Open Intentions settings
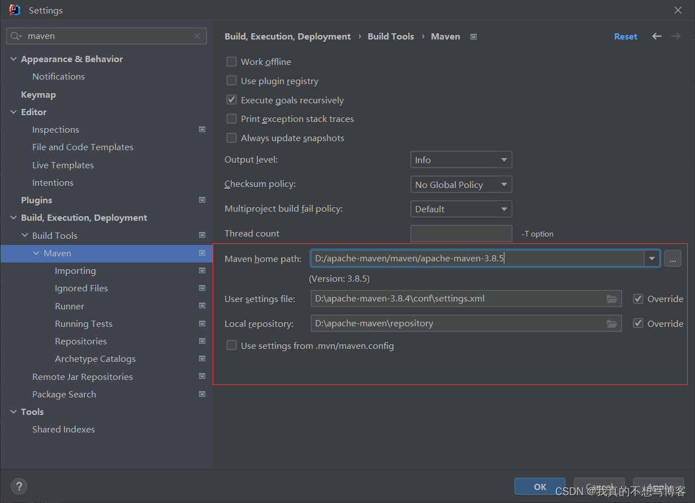The image size is (695, 503). click(x=53, y=182)
